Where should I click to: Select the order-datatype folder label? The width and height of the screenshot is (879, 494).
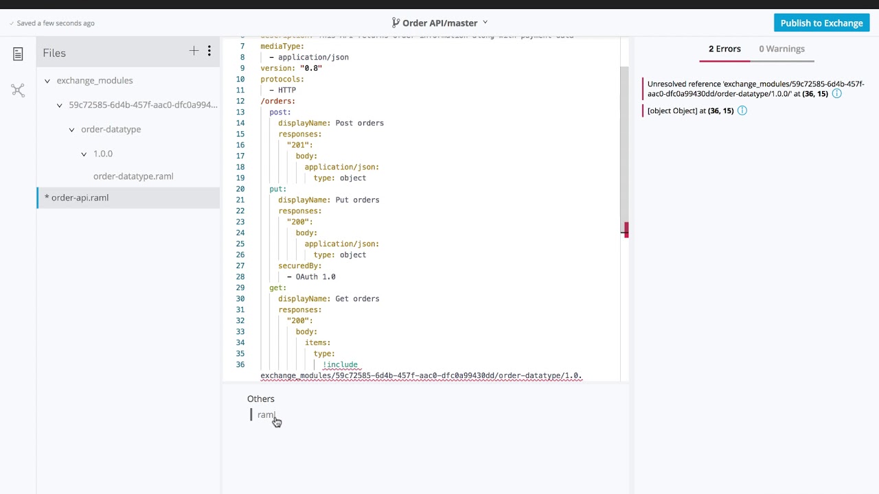tap(111, 129)
